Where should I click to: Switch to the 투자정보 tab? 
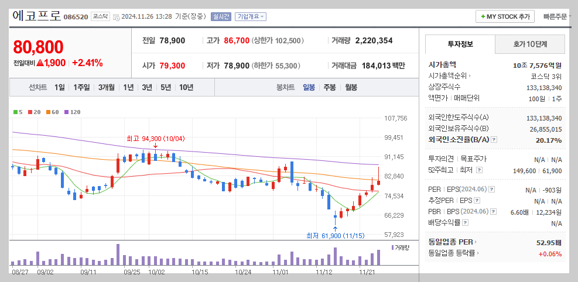click(x=460, y=44)
